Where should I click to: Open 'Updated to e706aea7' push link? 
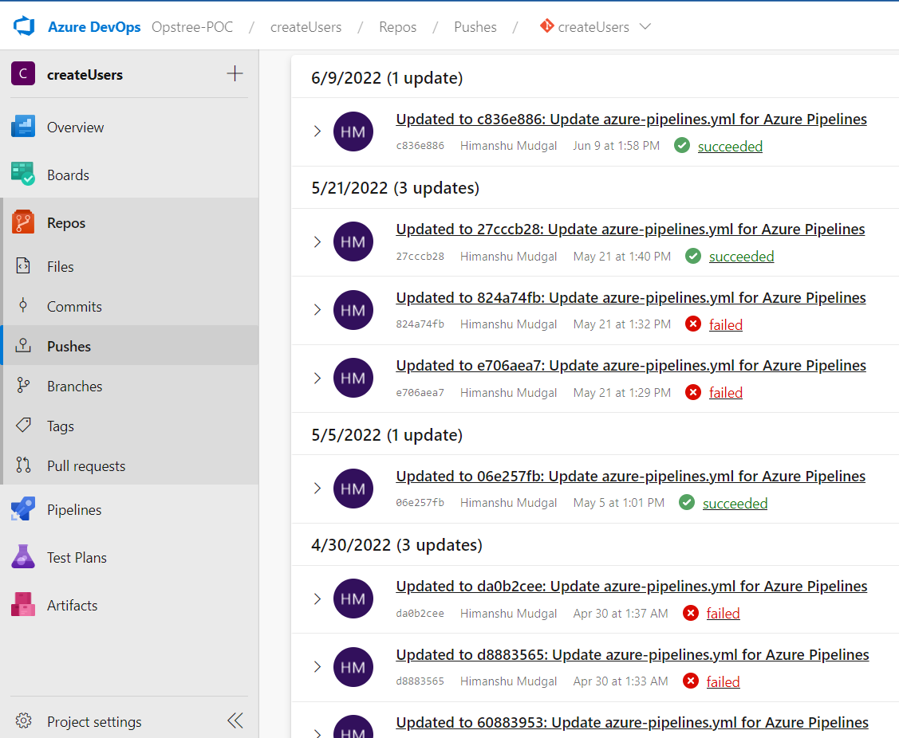point(631,366)
